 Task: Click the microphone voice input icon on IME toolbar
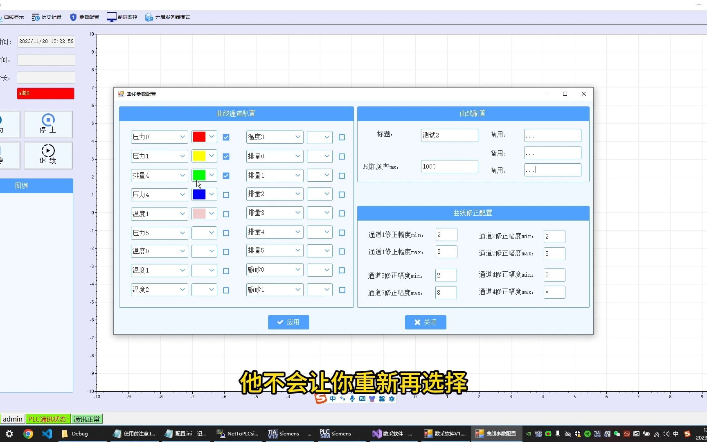(352, 399)
